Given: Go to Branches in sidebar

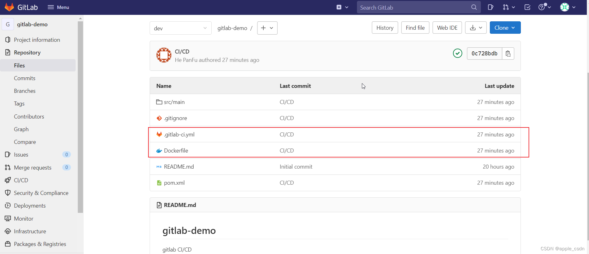Looking at the screenshot, I should coord(25,91).
